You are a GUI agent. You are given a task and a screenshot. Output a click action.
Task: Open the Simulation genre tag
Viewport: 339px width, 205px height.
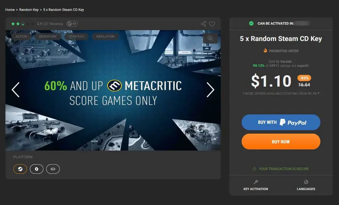click(105, 36)
